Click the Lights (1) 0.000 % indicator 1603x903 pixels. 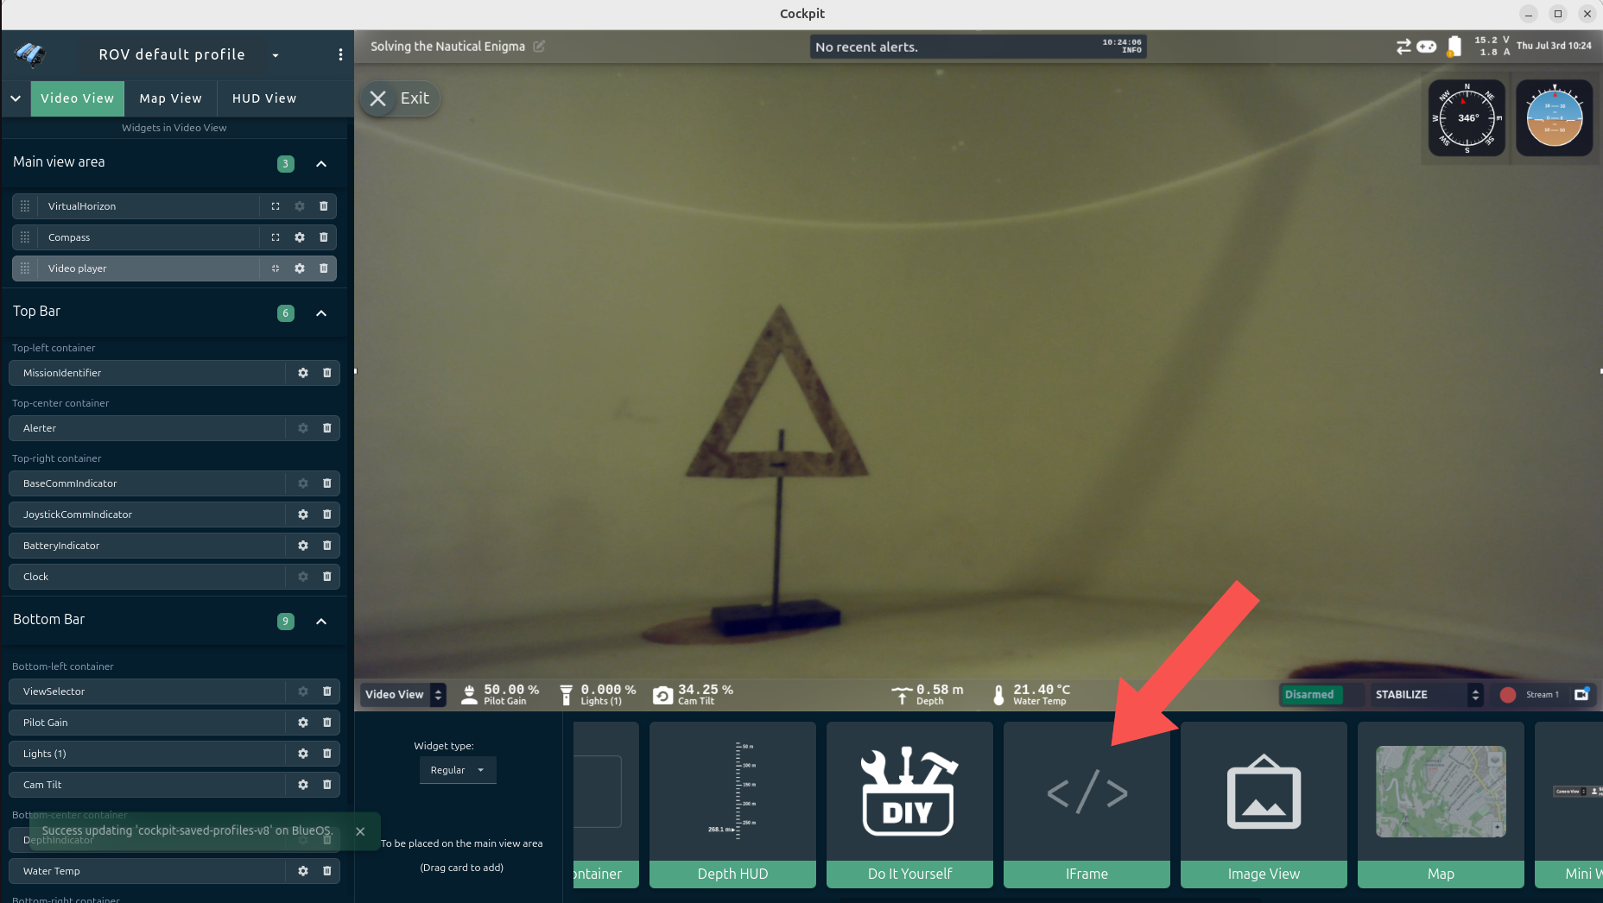tap(598, 694)
